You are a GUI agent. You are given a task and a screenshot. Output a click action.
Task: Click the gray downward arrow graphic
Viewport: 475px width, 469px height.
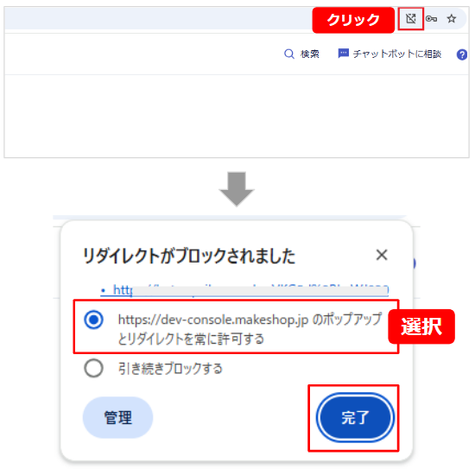237,189
